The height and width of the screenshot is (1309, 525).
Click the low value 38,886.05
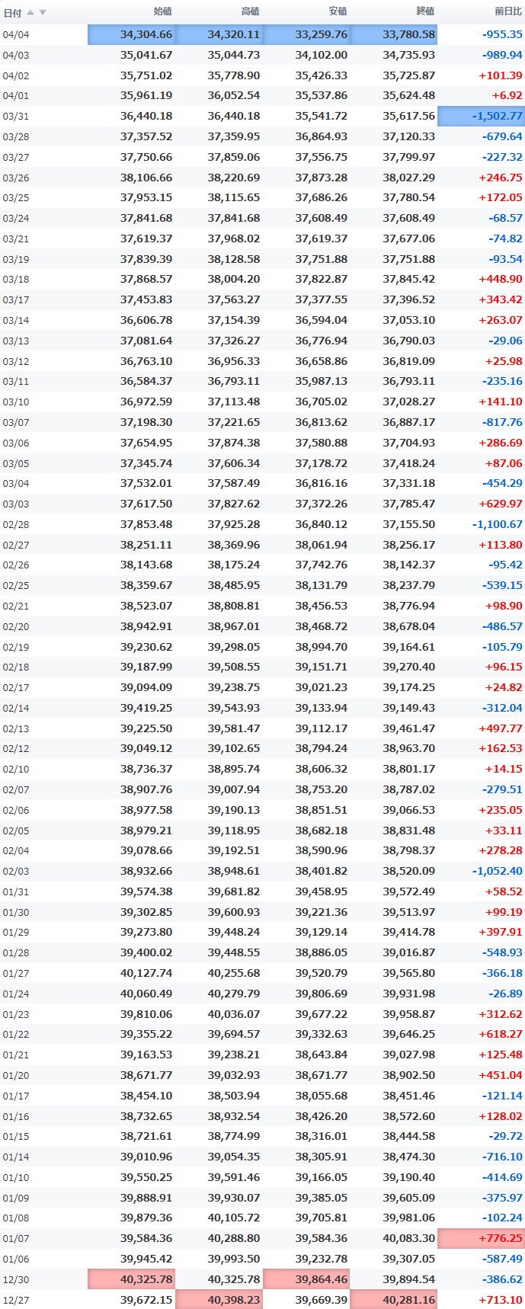point(322,952)
